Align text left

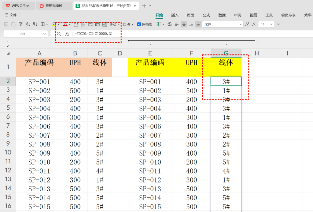coord(177,24)
